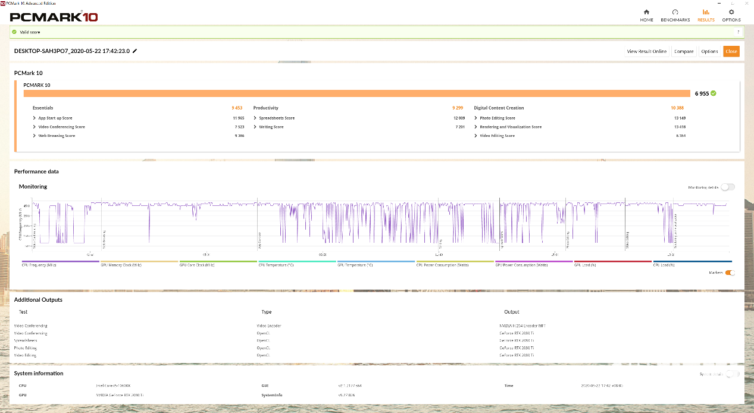Toggle GPU Power Consumption legend series
The image size is (754, 413).
(534, 264)
